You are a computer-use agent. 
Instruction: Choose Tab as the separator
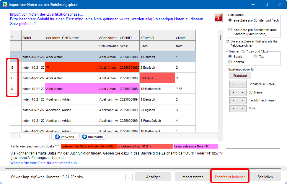click(256, 57)
